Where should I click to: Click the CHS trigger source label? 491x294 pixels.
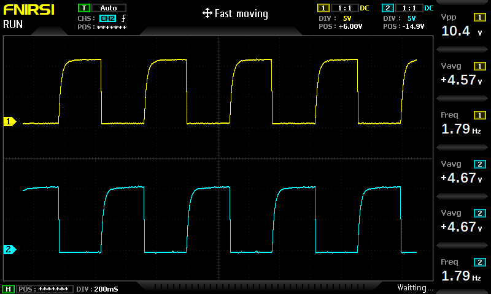pos(86,19)
